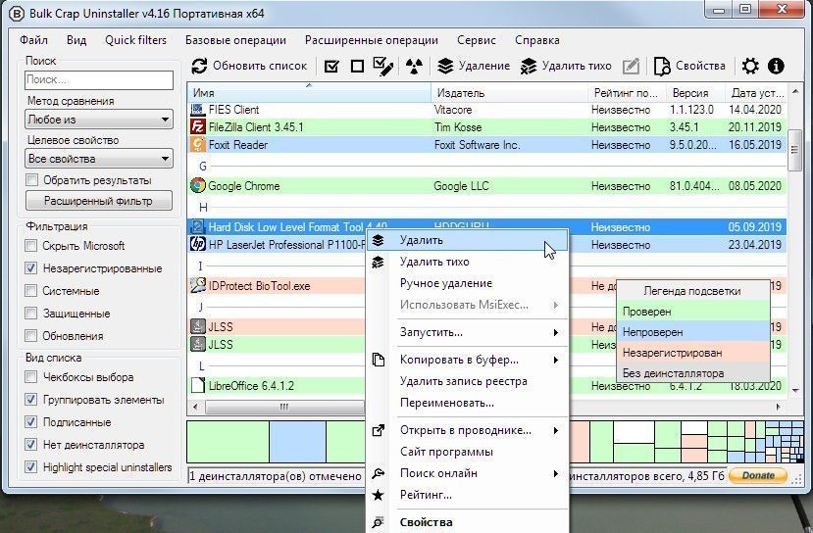The height and width of the screenshot is (533, 813).
Task: Click the FIES Client icon in the list
Action: click(197, 110)
